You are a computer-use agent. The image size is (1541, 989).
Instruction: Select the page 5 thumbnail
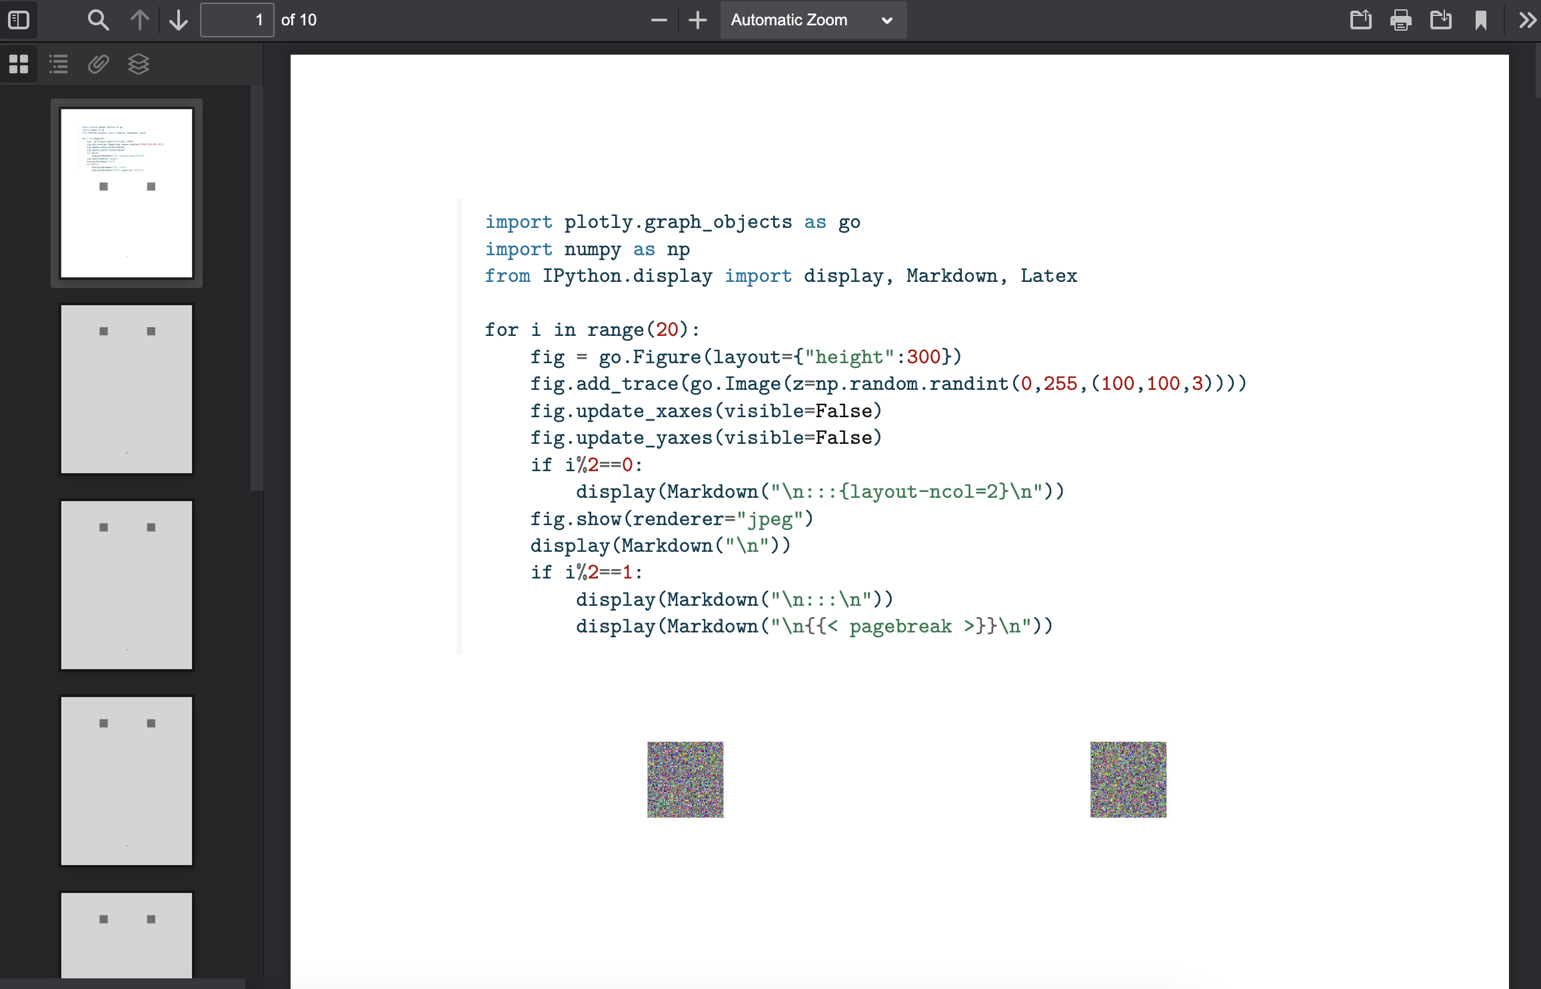coord(127,936)
